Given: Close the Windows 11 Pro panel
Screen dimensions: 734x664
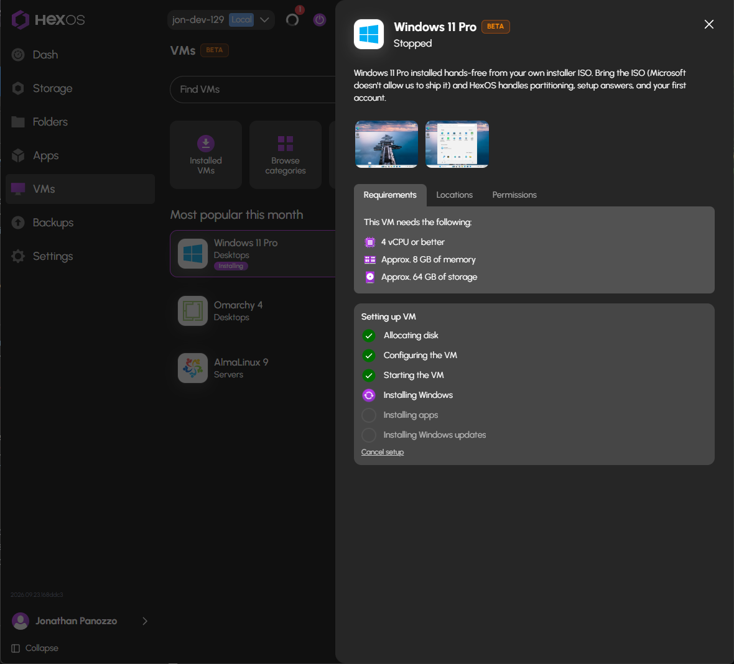Looking at the screenshot, I should [709, 24].
